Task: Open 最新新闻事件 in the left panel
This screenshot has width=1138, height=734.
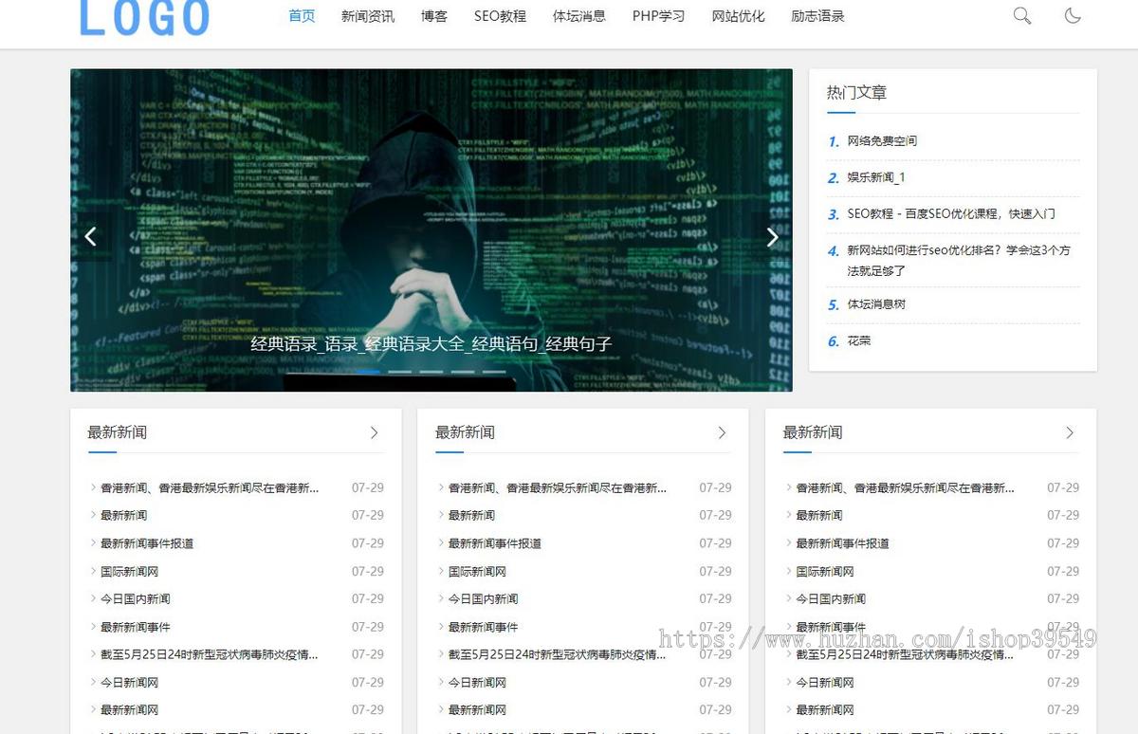Action: pyautogui.click(x=136, y=627)
